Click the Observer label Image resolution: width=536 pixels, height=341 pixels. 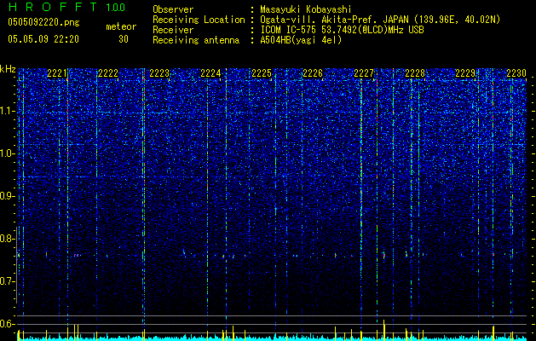[x=173, y=10]
